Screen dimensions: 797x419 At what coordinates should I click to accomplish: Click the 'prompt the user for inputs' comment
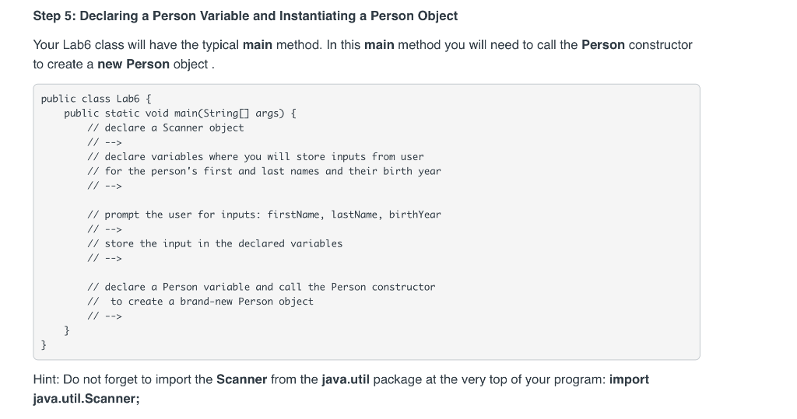(265, 215)
